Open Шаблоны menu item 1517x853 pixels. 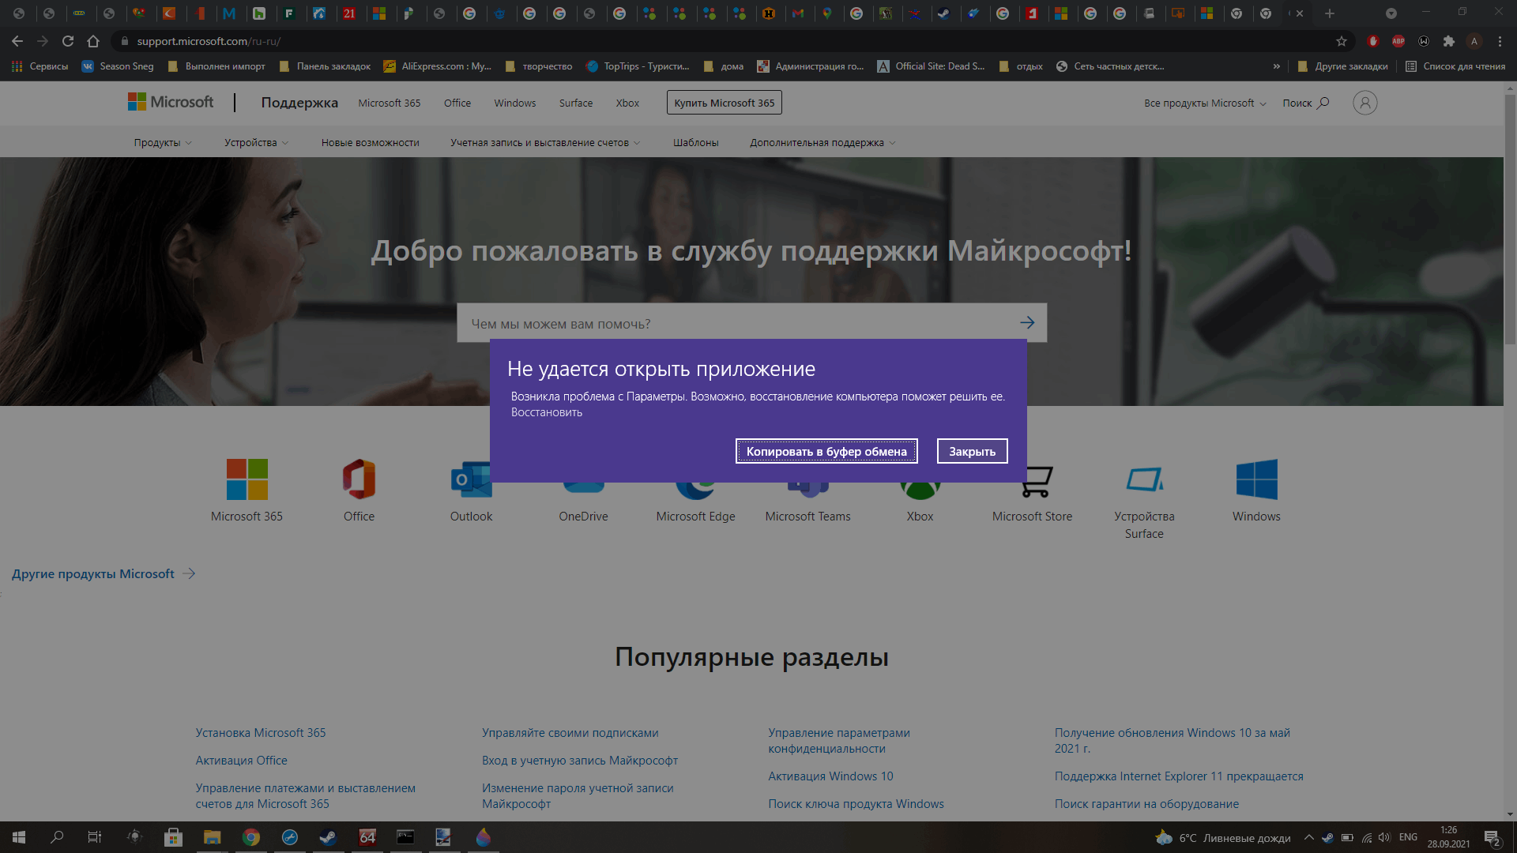[x=695, y=143]
